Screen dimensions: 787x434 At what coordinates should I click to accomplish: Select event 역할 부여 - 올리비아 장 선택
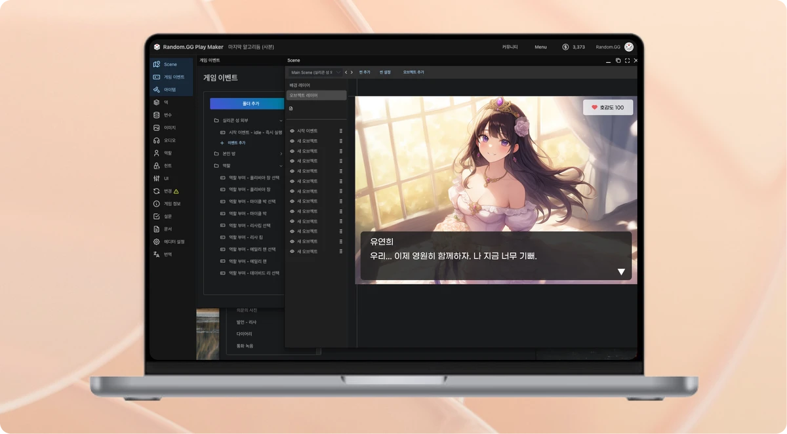(250, 178)
